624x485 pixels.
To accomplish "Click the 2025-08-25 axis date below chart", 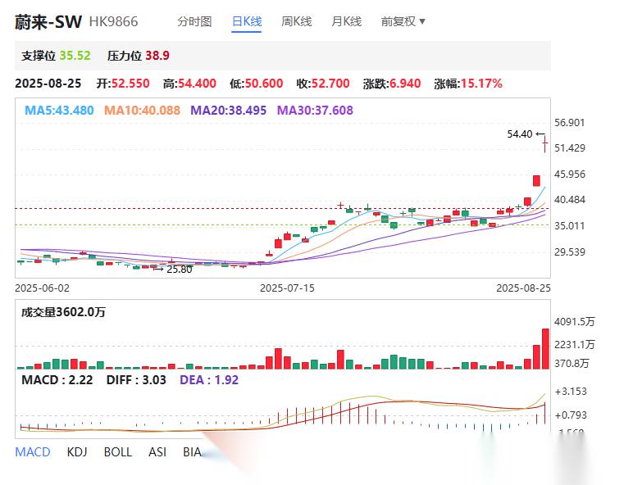I will coord(524,288).
